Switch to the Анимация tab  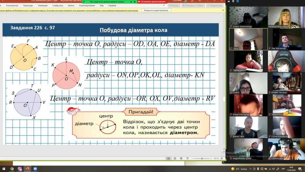(x=43, y=6)
